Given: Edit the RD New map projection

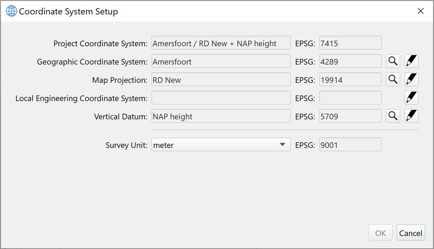Looking at the screenshot, I should pos(411,79).
